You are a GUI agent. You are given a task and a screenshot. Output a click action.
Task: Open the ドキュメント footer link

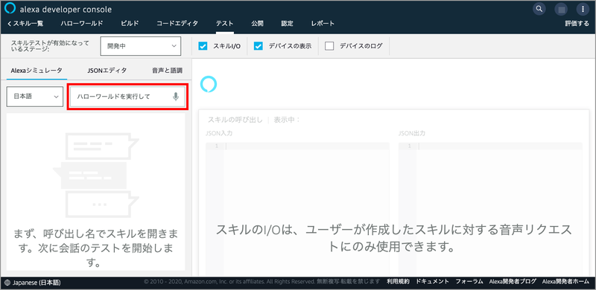click(433, 282)
